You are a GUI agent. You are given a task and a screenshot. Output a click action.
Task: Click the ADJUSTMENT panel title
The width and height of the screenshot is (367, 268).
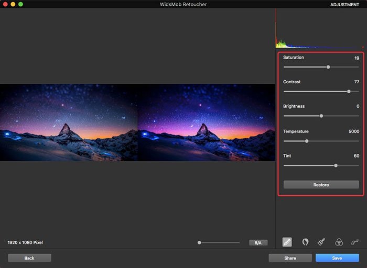[x=344, y=5]
